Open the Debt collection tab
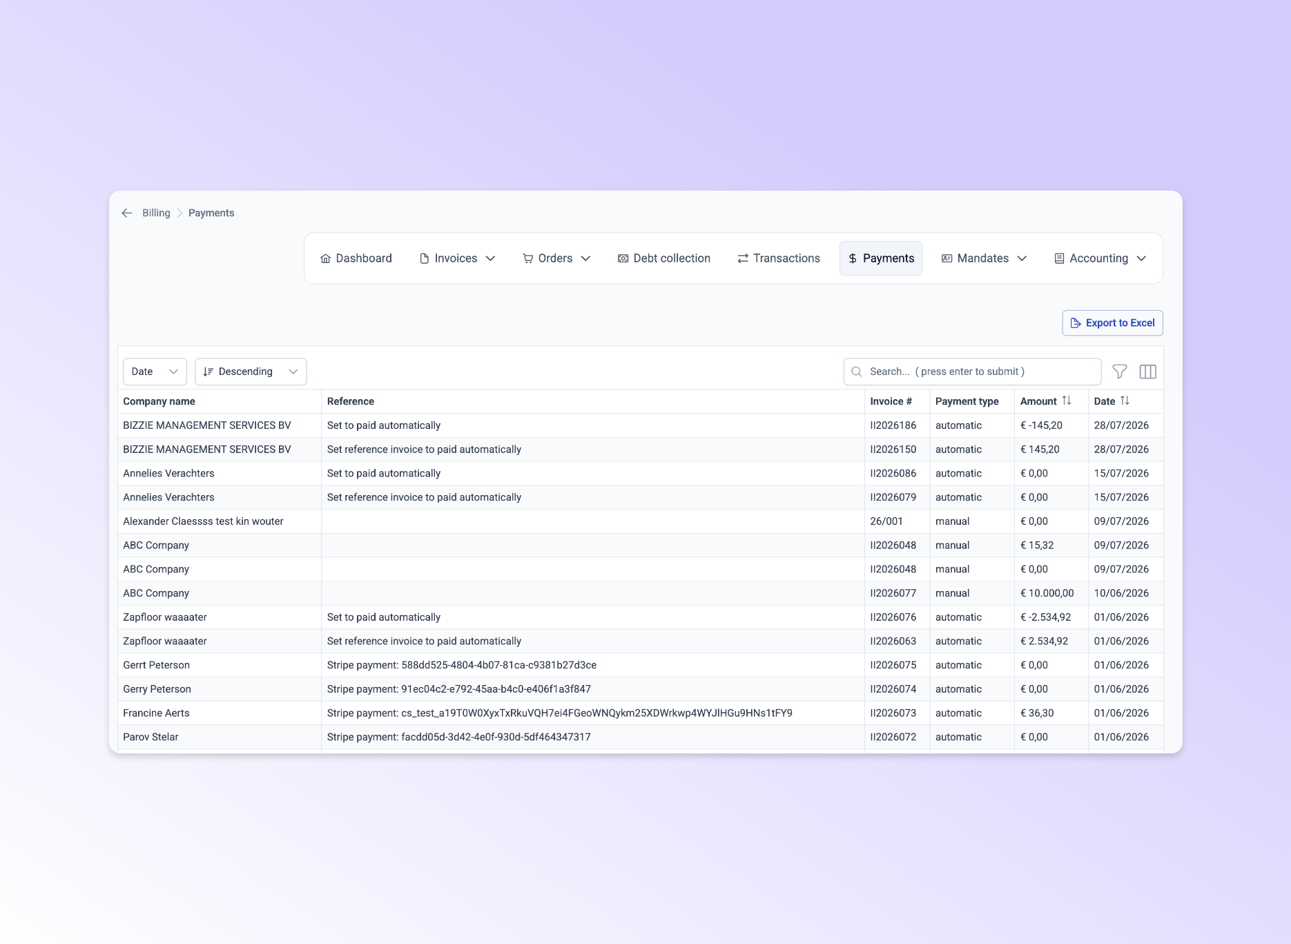1291x944 pixels. (x=664, y=258)
